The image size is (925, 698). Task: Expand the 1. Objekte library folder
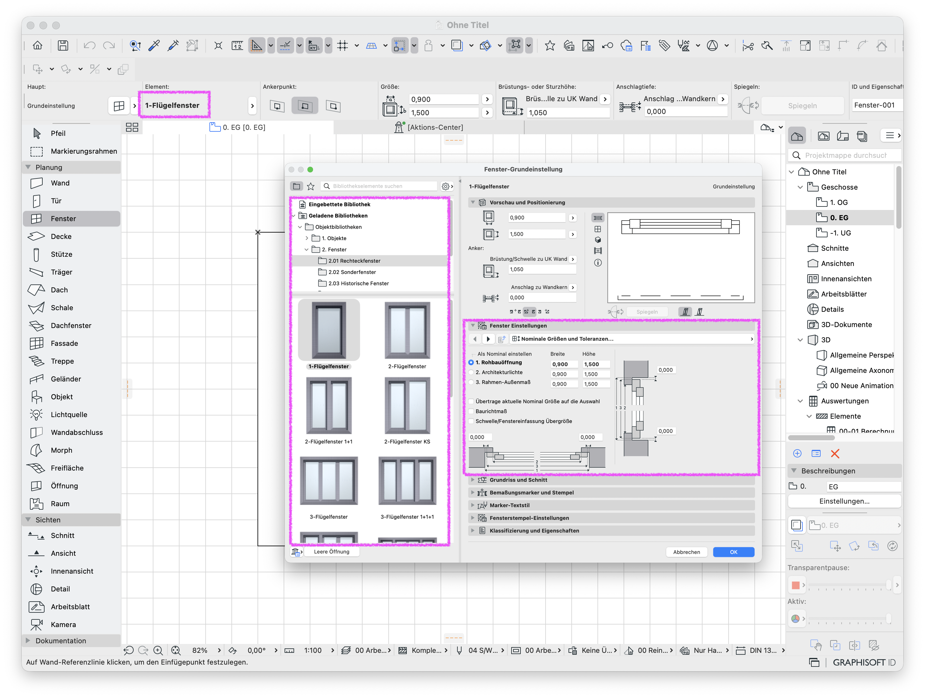(307, 239)
